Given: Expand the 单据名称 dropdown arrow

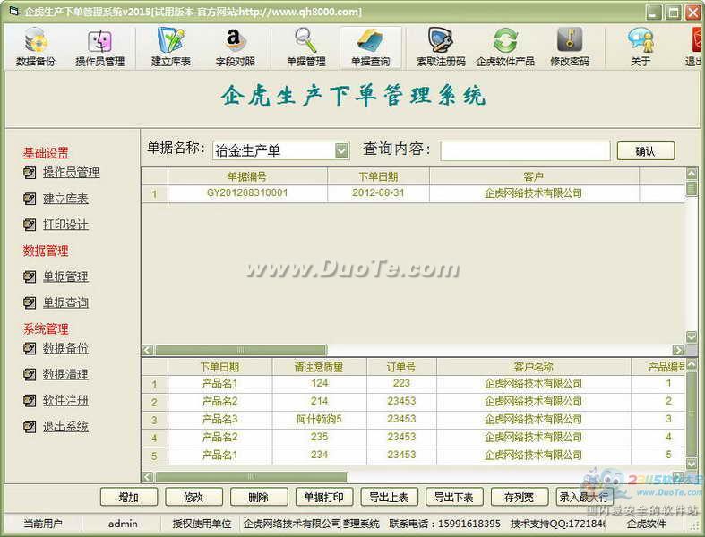Looking at the screenshot, I should pyautogui.click(x=341, y=150).
